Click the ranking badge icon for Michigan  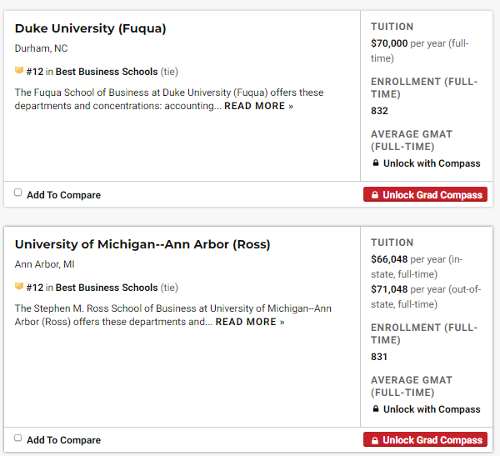pyautogui.click(x=19, y=288)
